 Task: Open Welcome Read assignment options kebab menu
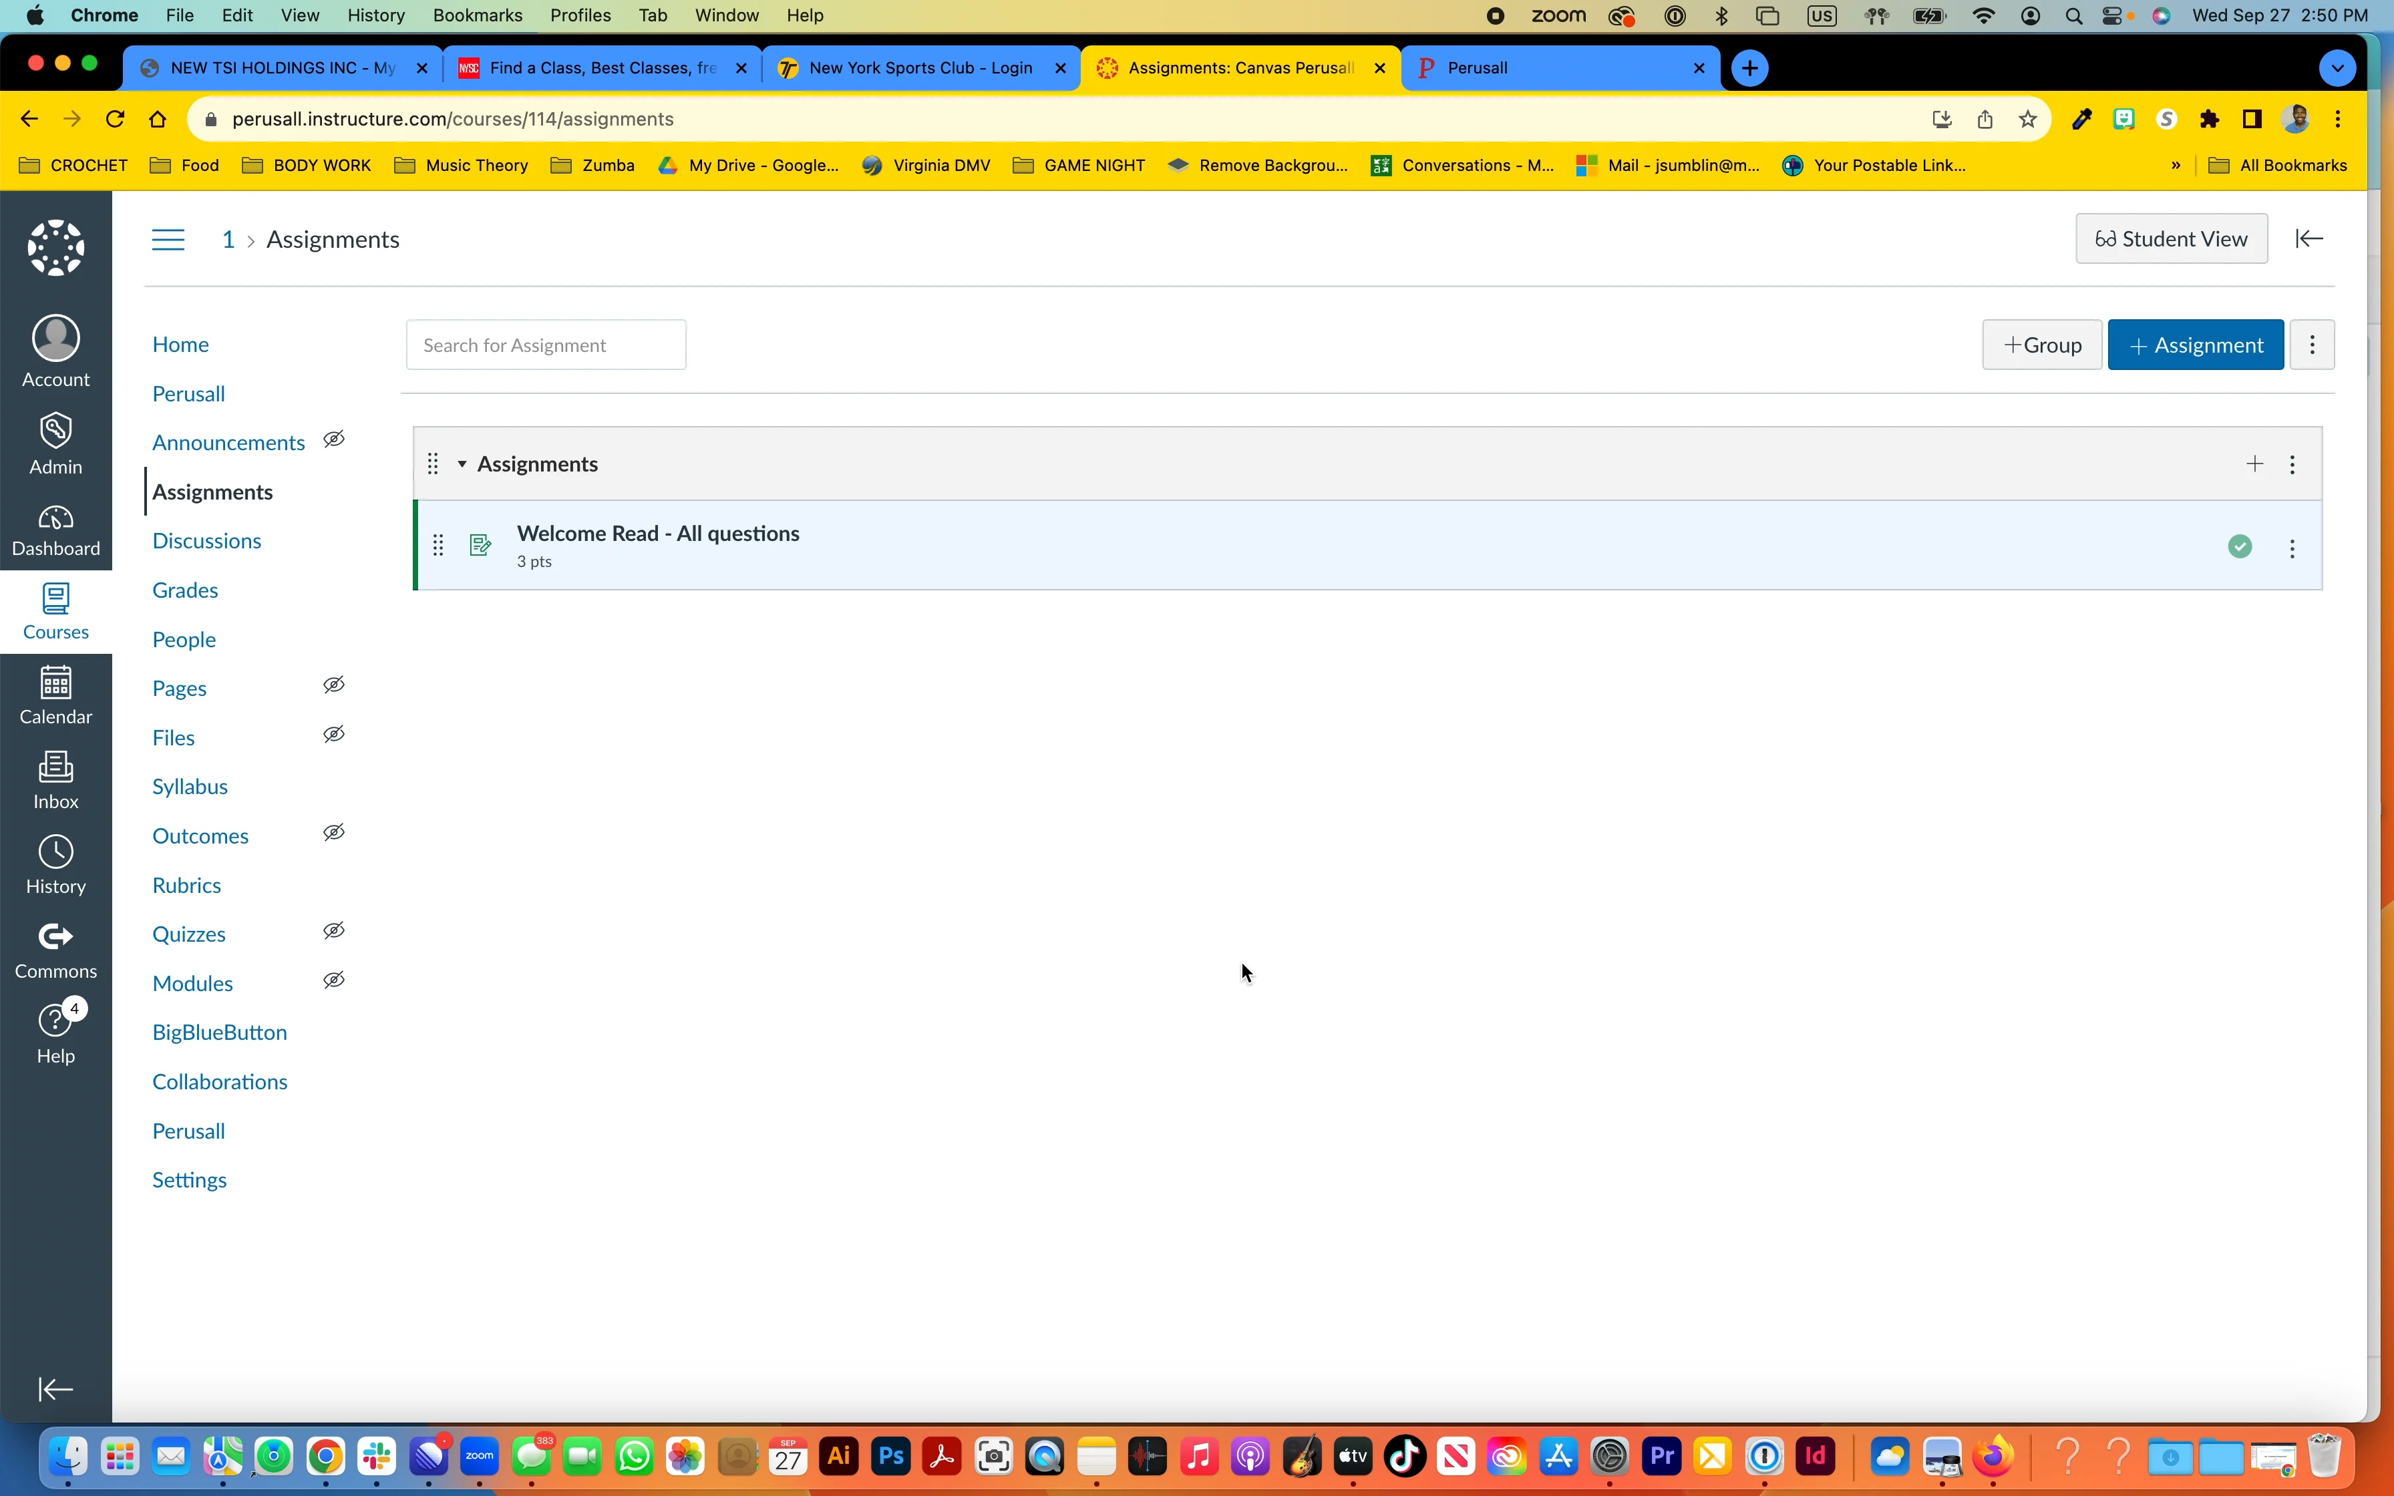(x=2293, y=548)
